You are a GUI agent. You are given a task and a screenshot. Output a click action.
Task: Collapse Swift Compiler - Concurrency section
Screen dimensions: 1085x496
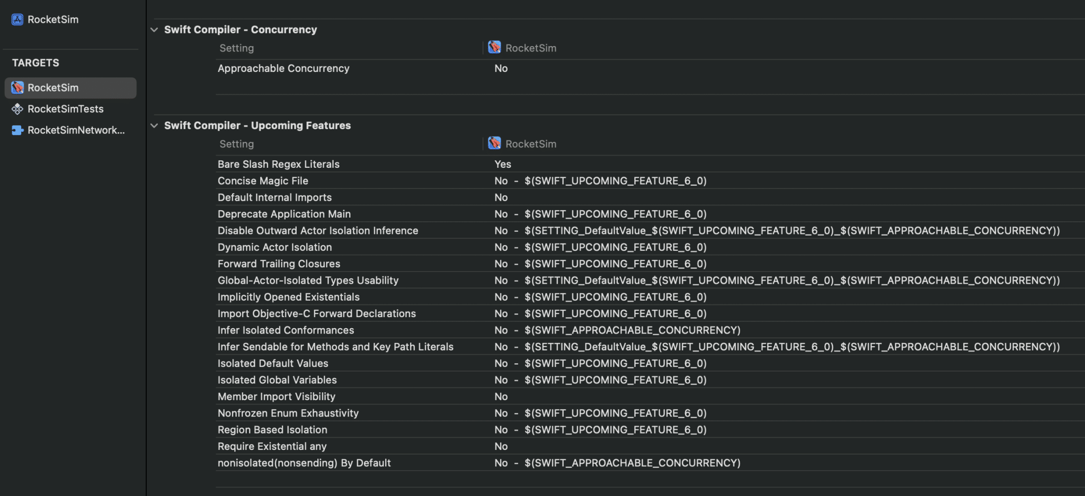pyautogui.click(x=154, y=30)
